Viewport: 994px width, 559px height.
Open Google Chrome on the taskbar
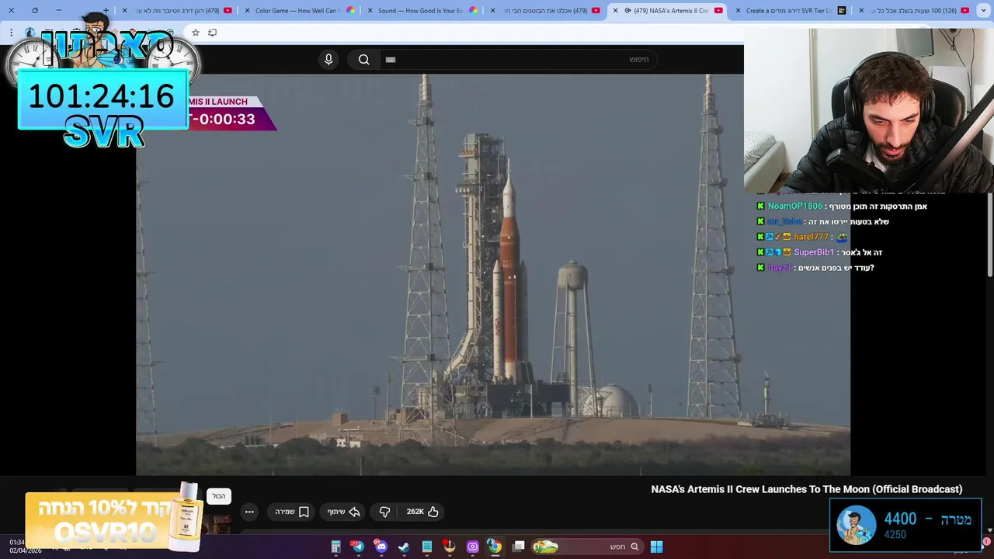point(495,547)
